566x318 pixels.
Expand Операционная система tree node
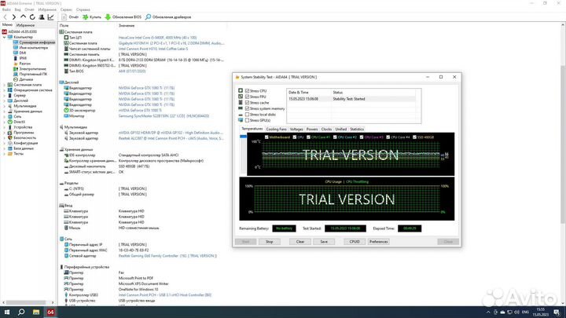(5, 90)
